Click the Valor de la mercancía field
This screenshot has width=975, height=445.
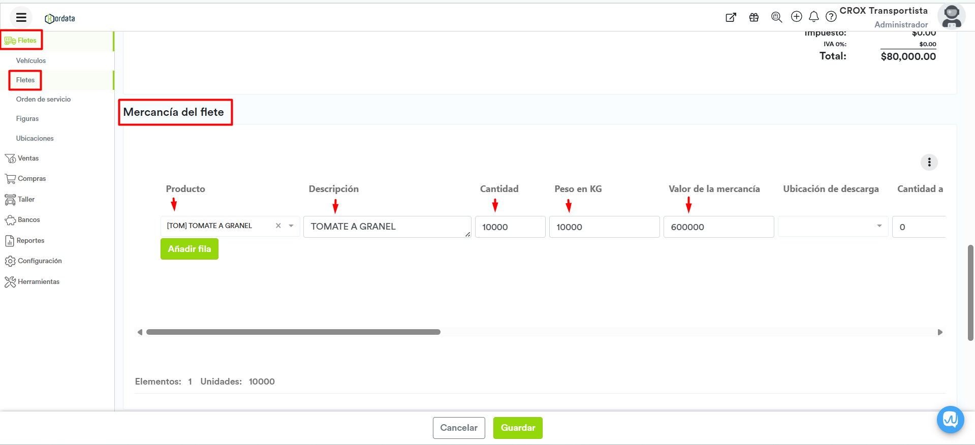(x=718, y=227)
